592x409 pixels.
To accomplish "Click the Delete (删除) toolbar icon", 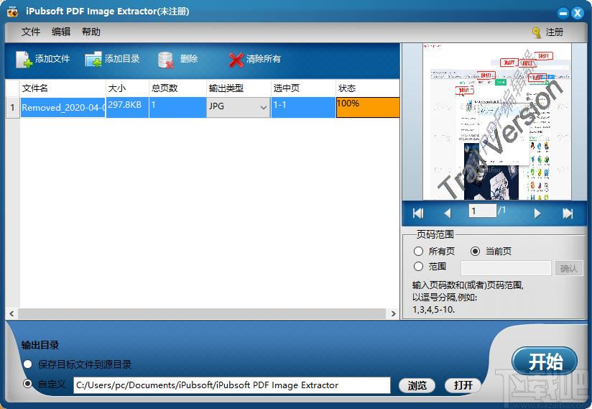I will pyautogui.click(x=166, y=60).
